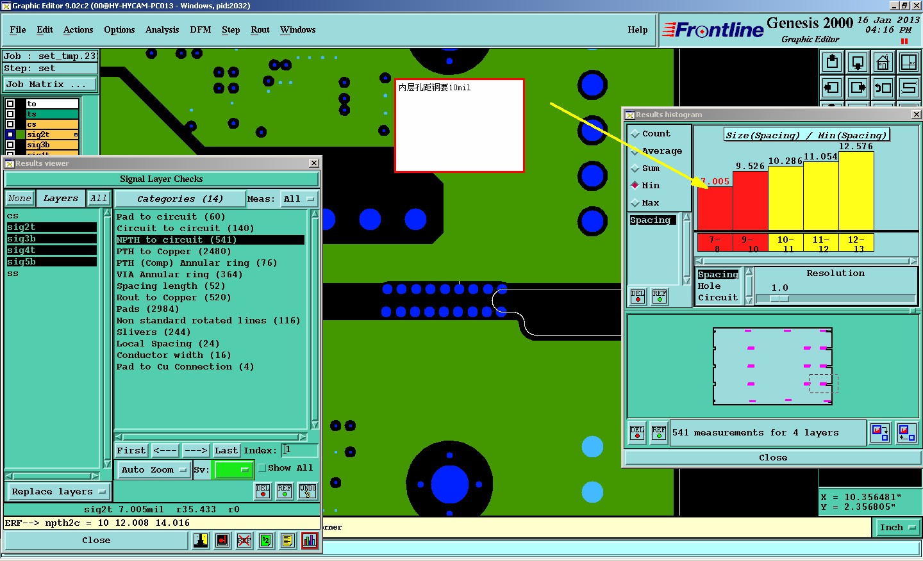The width and height of the screenshot is (923, 561).
Task: Click histogram-to-graphic transfer icon
Action: pos(880,433)
